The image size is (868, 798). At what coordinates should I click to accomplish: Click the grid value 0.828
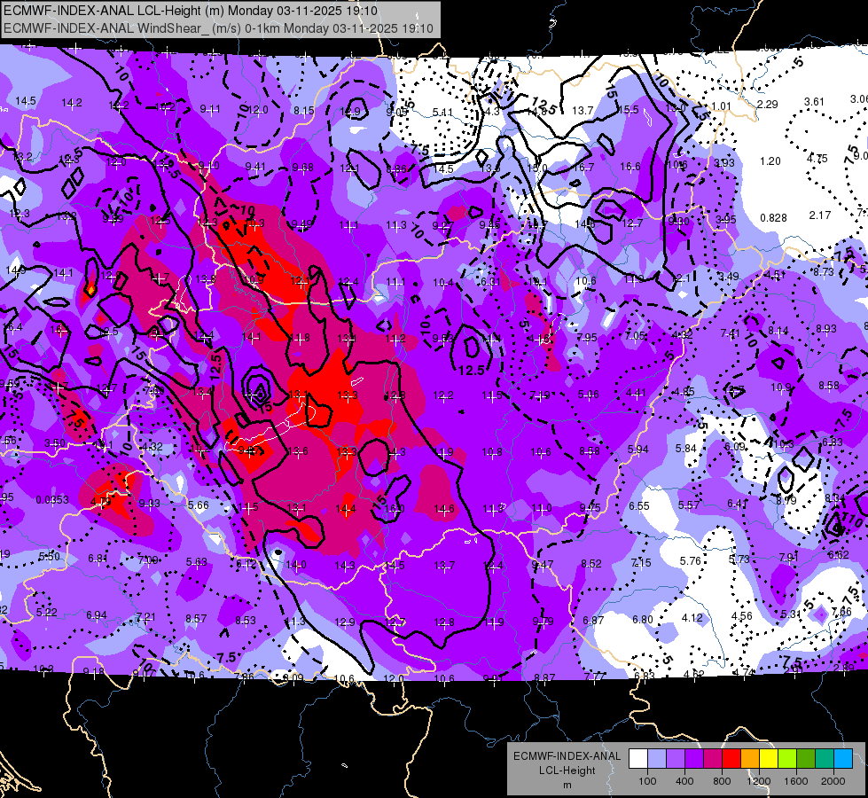(773, 217)
